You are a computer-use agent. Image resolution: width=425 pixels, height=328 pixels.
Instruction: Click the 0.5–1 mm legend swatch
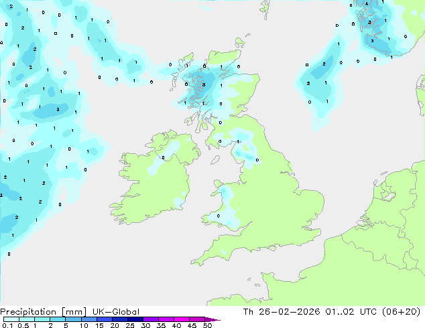click(27, 319)
